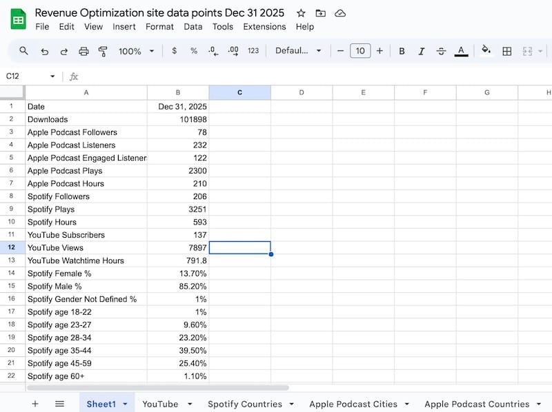The image size is (552, 412).
Task: Undo the last action
Action: click(44, 51)
